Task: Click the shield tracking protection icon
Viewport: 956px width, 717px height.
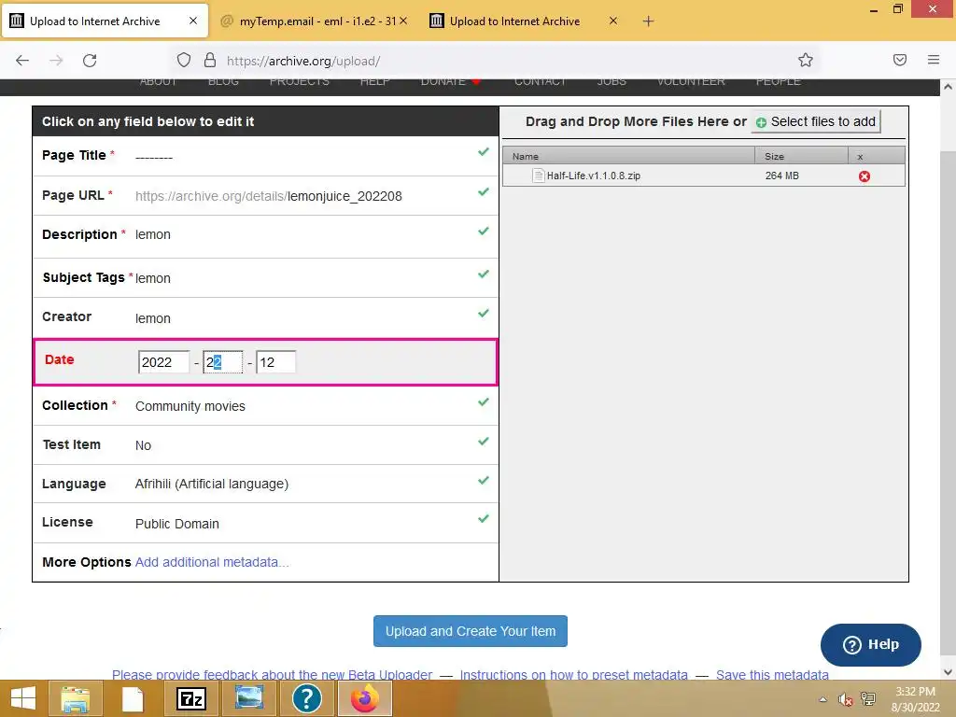Action: 184,60
